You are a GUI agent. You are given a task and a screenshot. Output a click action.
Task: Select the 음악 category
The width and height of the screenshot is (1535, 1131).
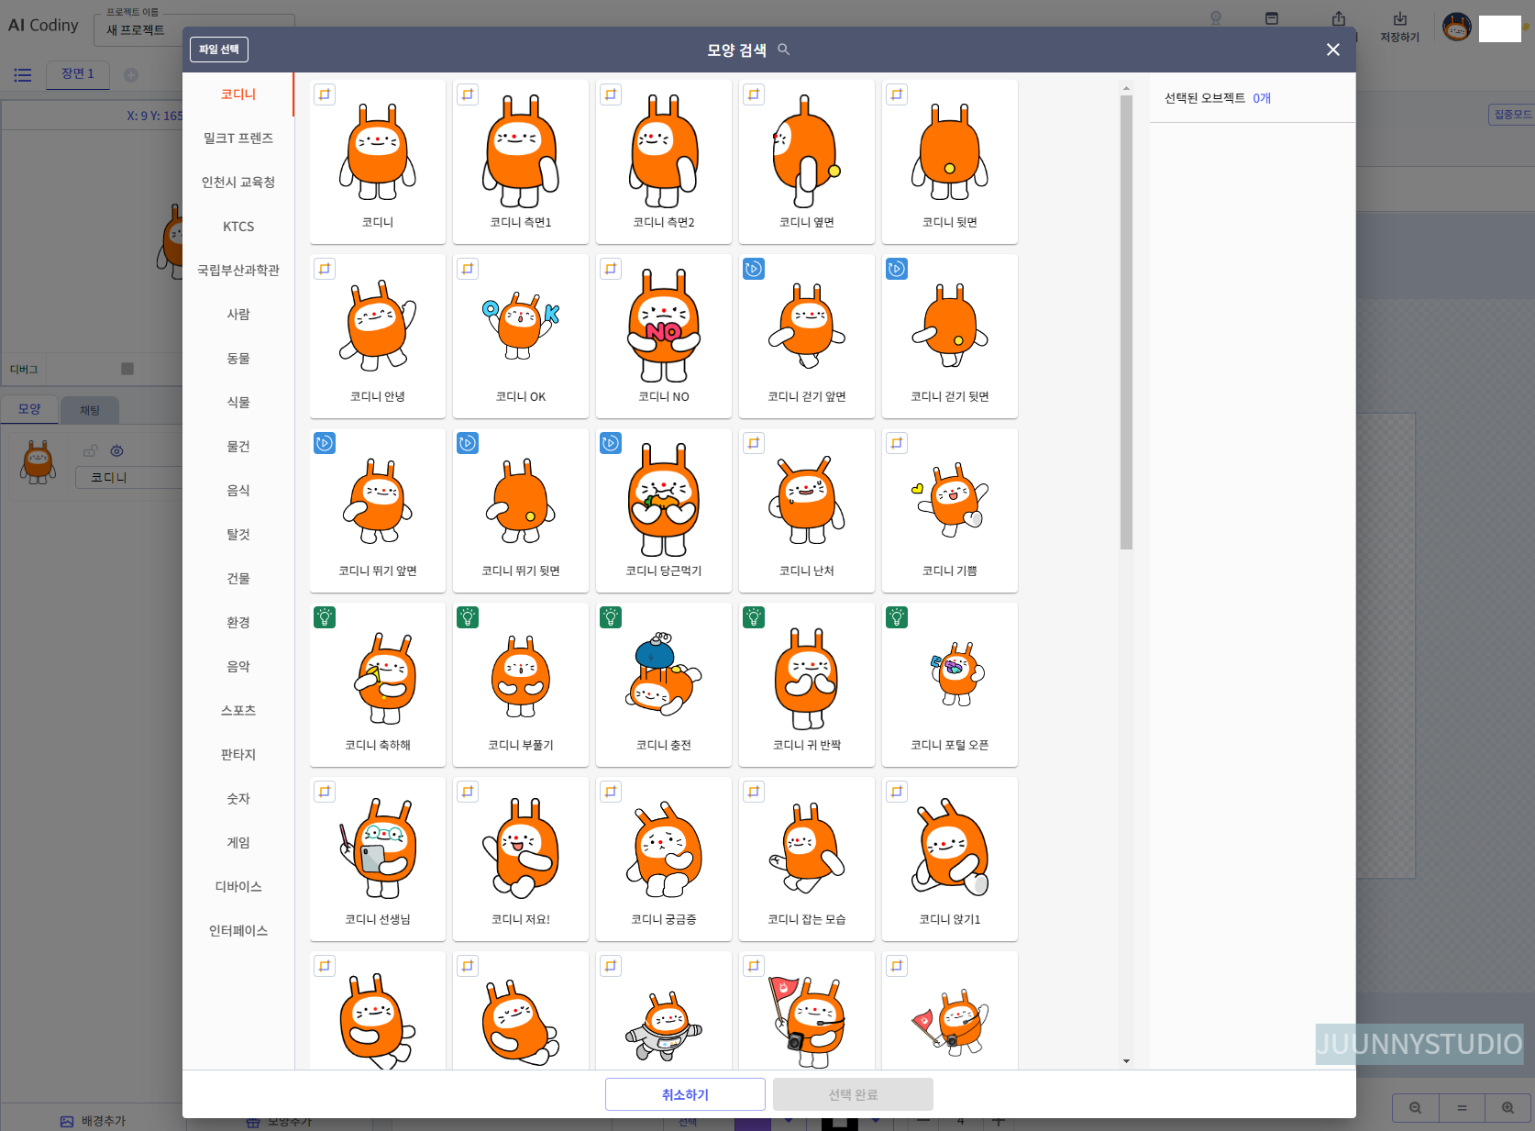(x=238, y=667)
